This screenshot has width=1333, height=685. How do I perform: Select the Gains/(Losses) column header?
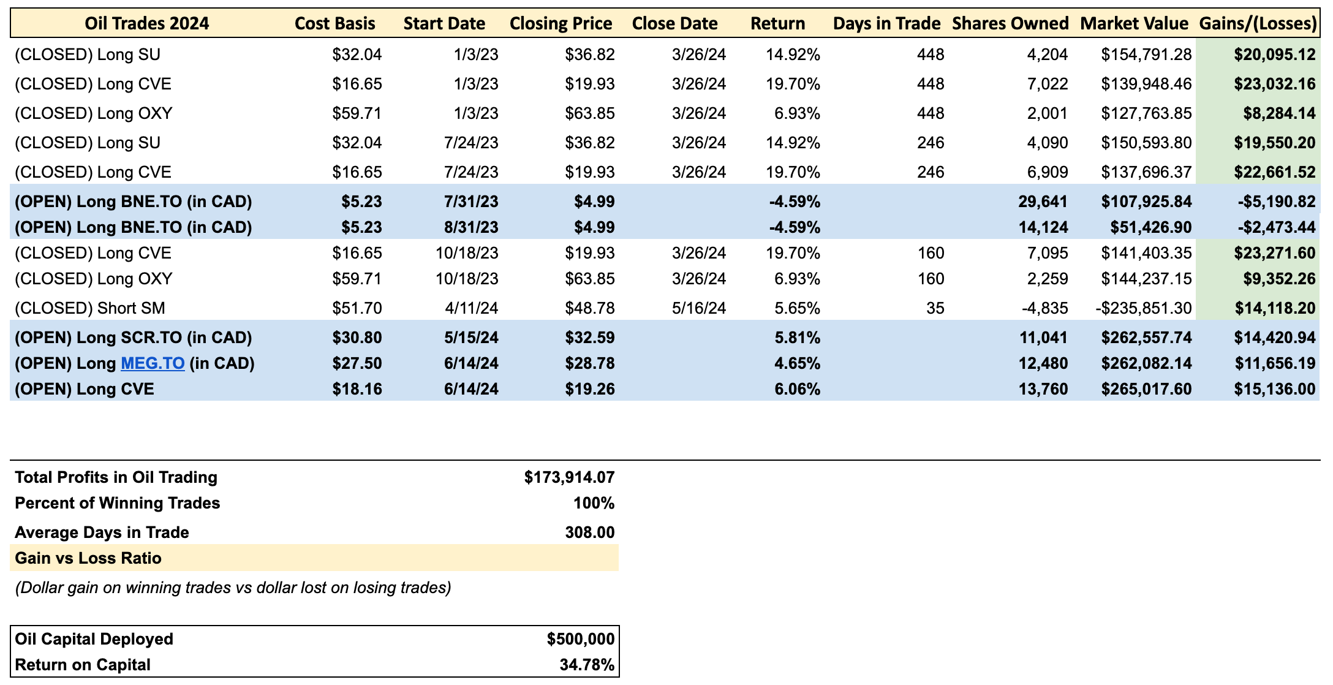click(x=1258, y=23)
